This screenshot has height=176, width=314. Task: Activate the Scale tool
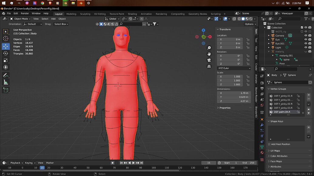tap(5, 60)
